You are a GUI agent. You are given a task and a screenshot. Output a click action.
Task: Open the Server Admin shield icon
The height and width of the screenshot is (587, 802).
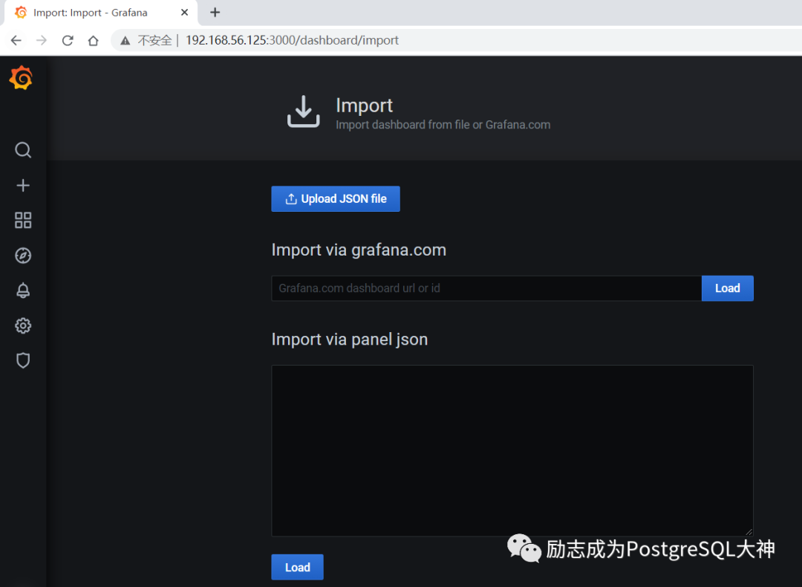point(23,361)
